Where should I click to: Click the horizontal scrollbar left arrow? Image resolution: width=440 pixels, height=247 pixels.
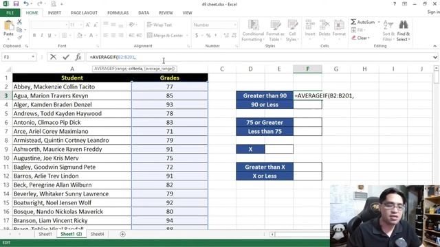click(272, 234)
